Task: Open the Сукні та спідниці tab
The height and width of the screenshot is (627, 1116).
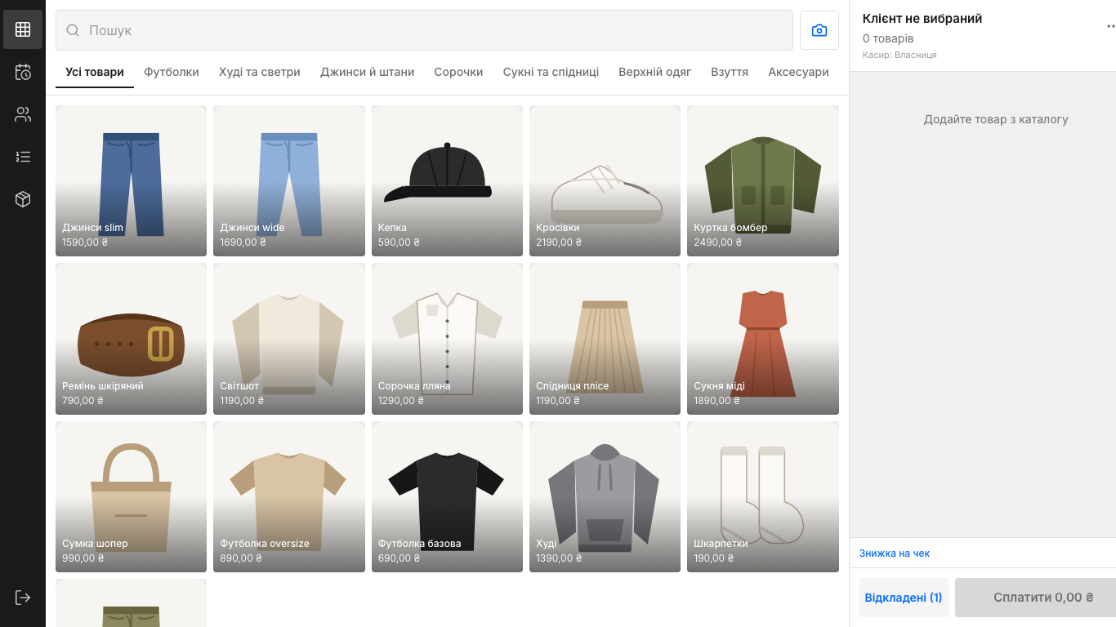Action: 551,72
